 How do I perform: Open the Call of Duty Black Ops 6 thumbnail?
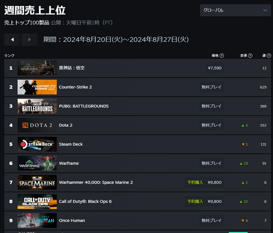click(37, 202)
